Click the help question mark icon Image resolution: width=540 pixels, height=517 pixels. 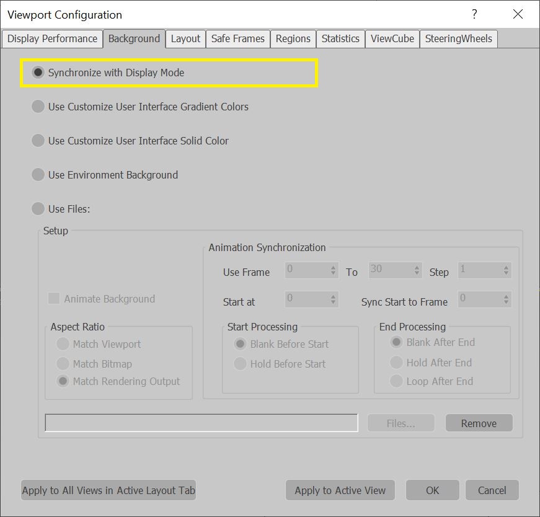tap(474, 14)
